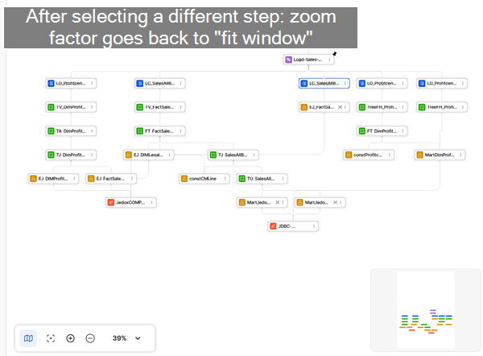Open three-dot menu of EJ DIMLegal node

click(x=169, y=155)
